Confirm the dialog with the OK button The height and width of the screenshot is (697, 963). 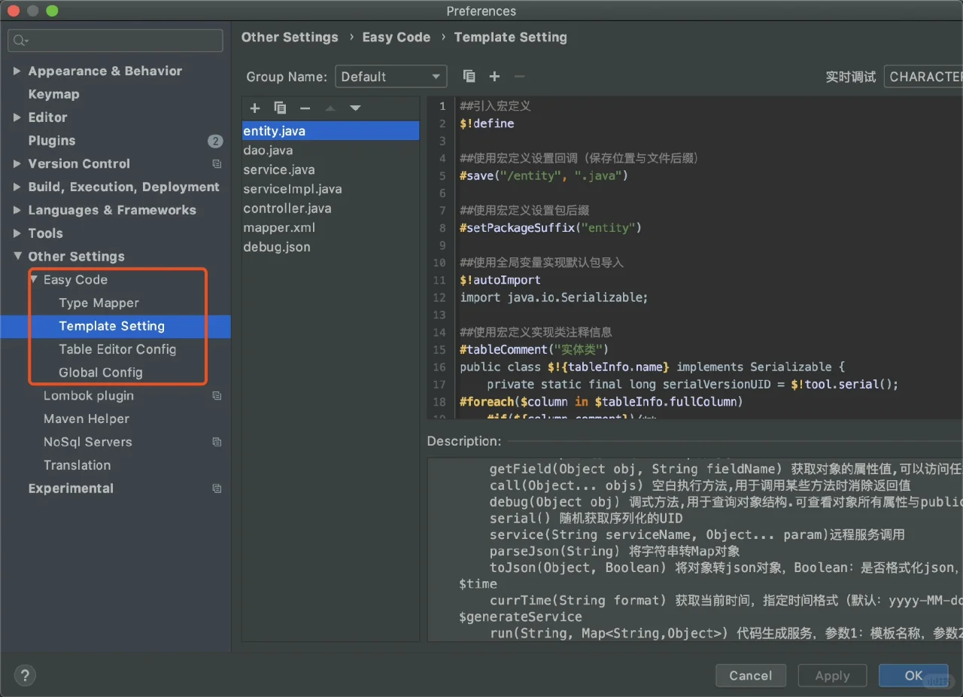pyautogui.click(x=913, y=675)
